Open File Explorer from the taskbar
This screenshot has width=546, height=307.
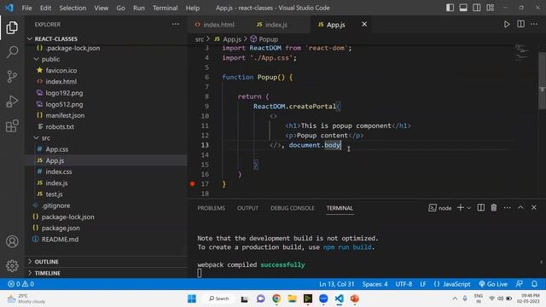(292, 298)
